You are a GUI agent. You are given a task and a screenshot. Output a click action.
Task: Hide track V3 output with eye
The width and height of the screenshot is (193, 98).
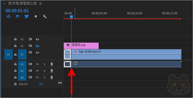coord(37,39)
